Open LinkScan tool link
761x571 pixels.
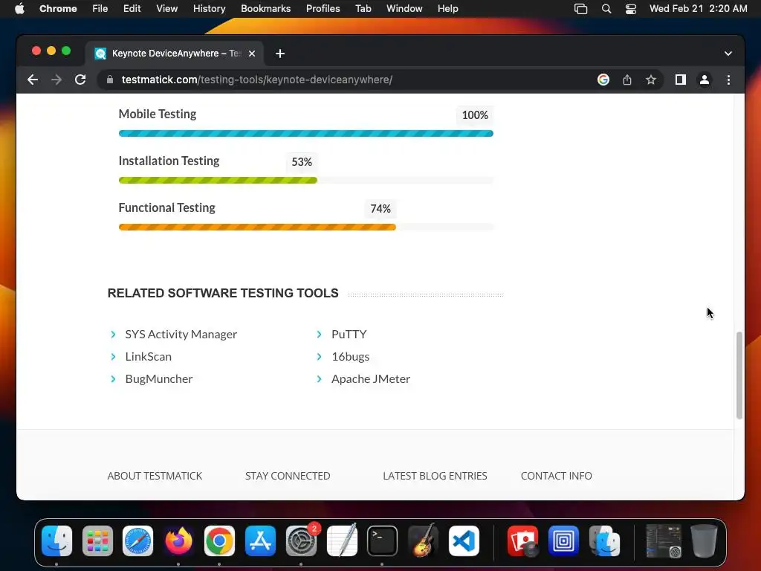pyautogui.click(x=148, y=356)
